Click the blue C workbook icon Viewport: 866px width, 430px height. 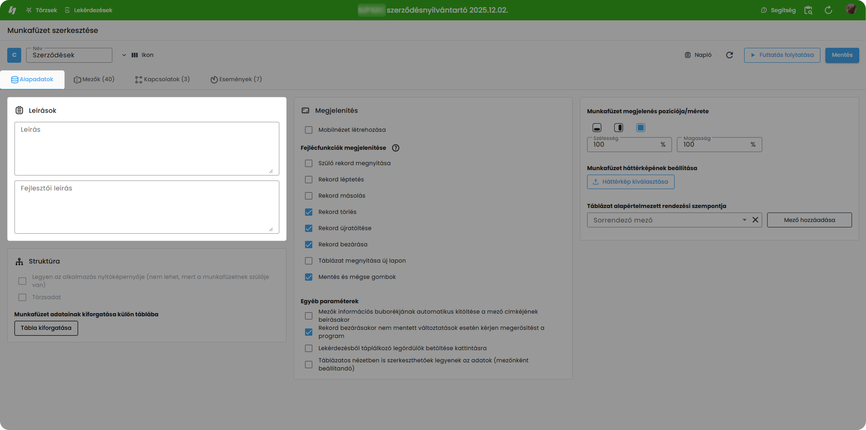pyautogui.click(x=14, y=55)
